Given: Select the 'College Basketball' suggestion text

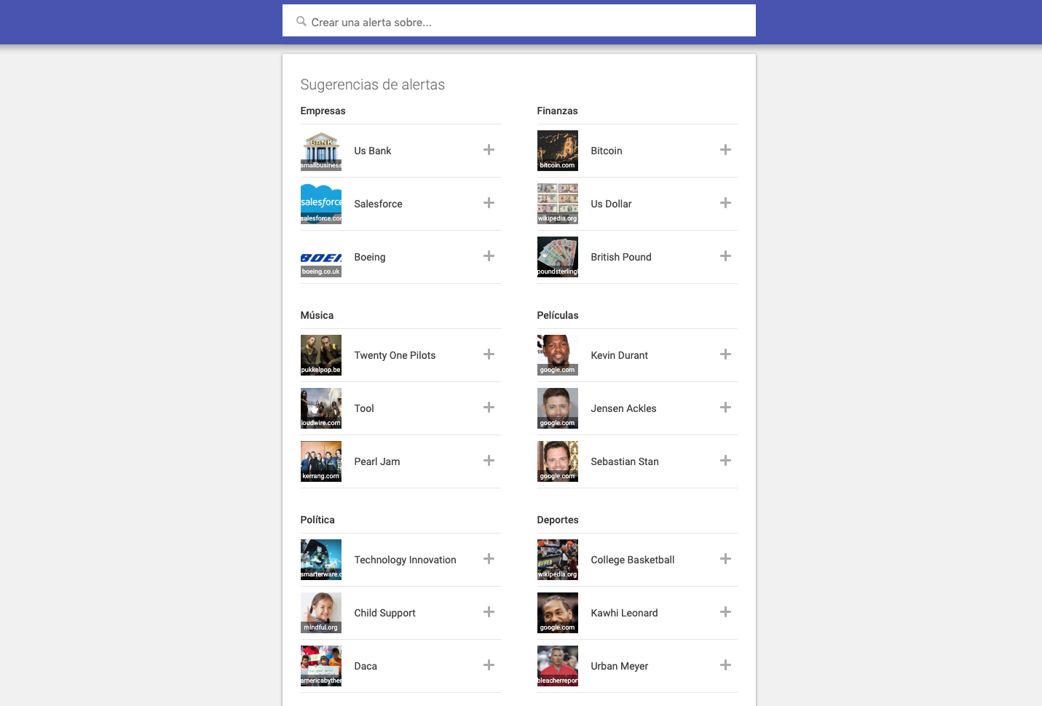Looking at the screenshot, I should pos(632,560).
